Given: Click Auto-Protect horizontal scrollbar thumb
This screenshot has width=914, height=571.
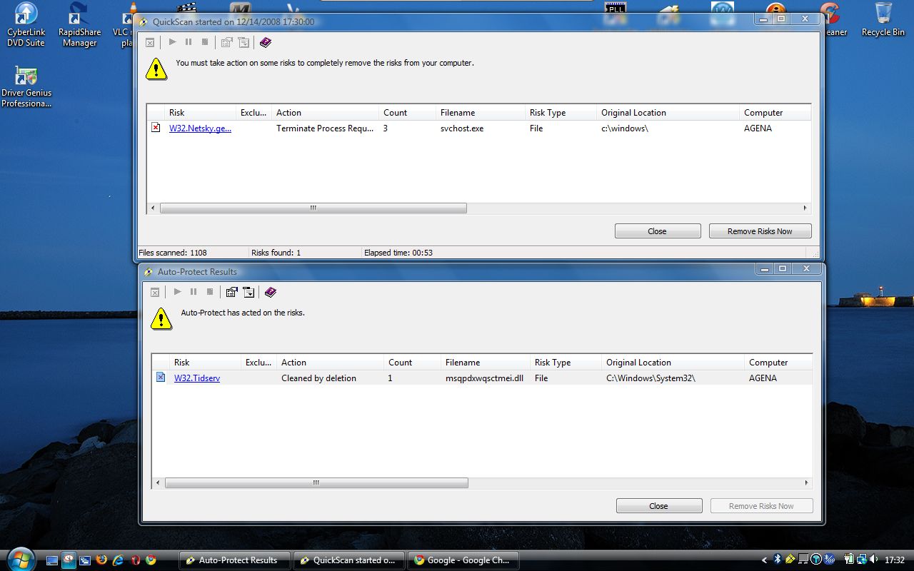Looking at the screenshot, I should click(x=316, y=483).
